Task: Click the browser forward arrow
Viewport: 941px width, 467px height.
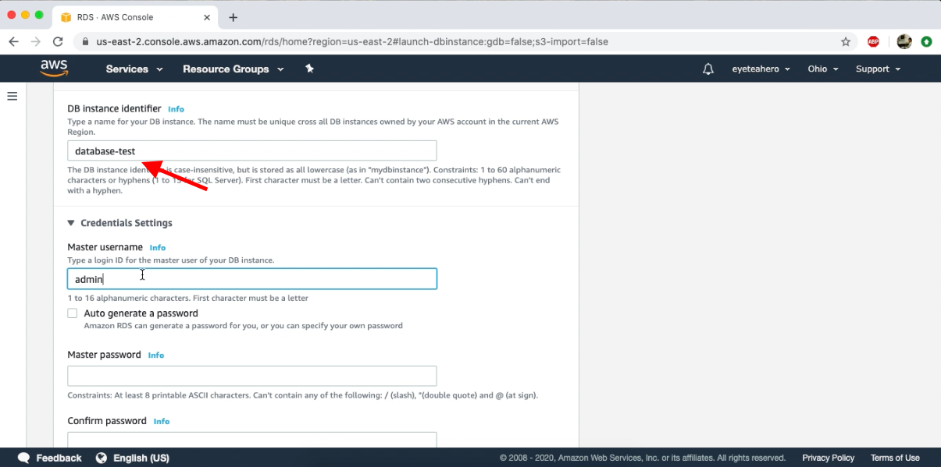Action: [x=36, y=42]
